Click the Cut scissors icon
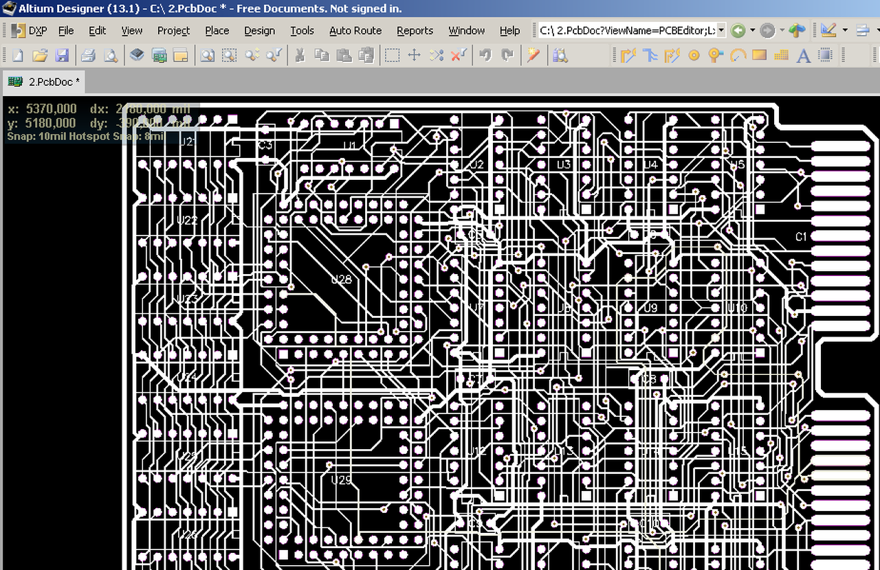Image resolution: width=880 pixels, height=570 pixels. pyautogui.click(x=300, y=56)
